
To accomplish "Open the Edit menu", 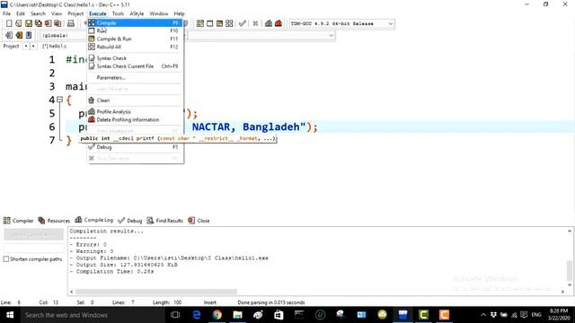I will 21,13.
